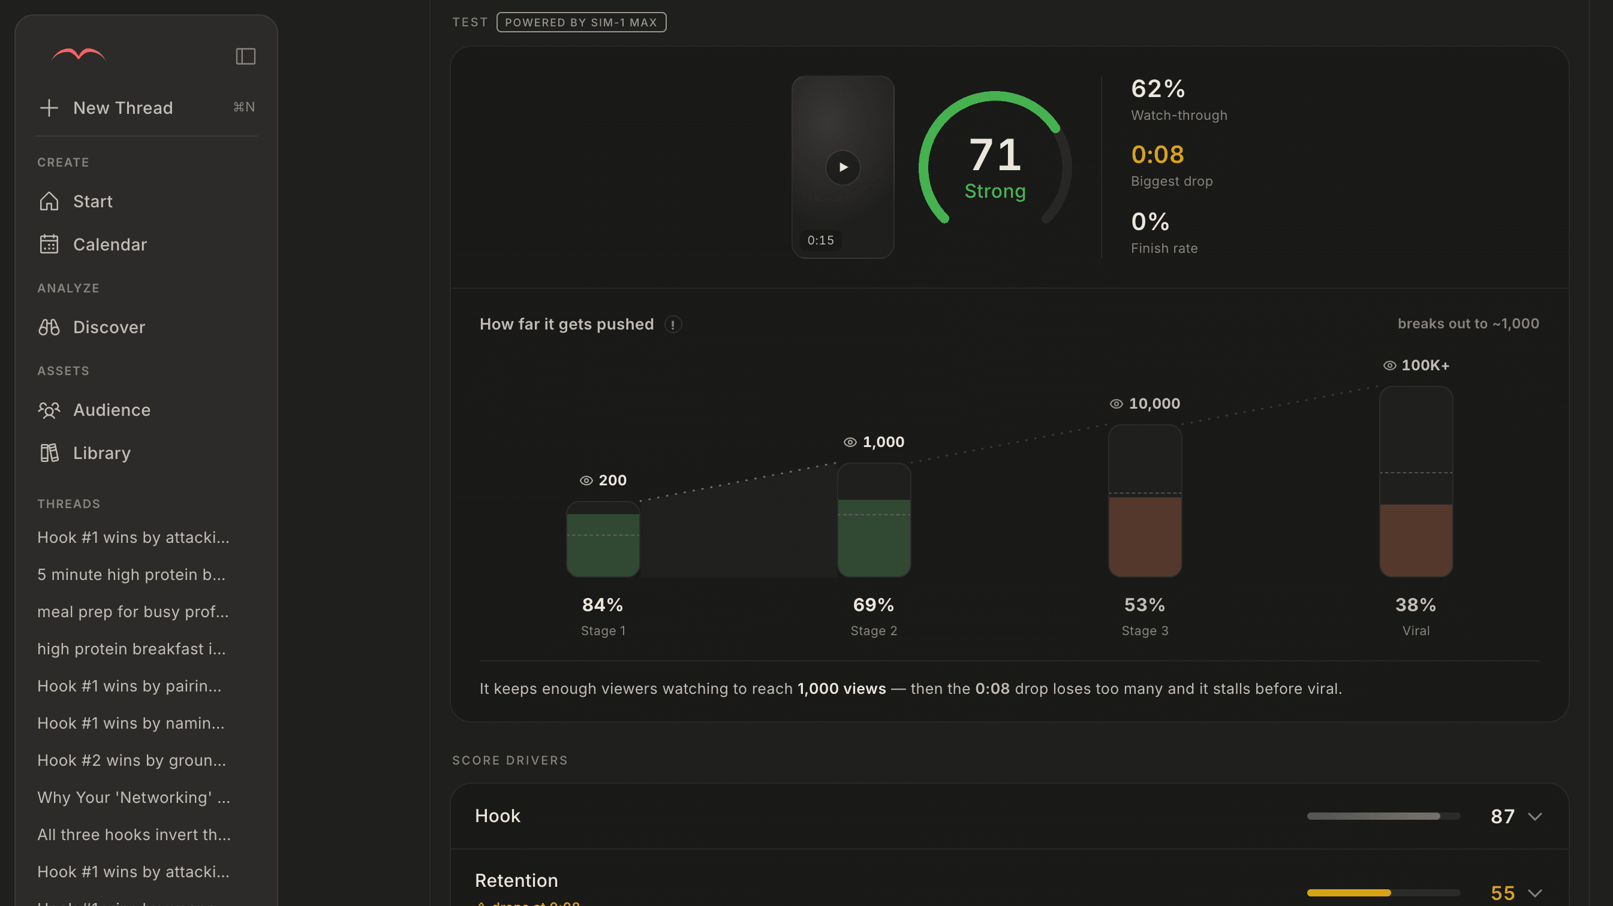Viewport: 1613px width, 906px height.
Task: Click the Start home icon
Action: [x=49, y=201]
